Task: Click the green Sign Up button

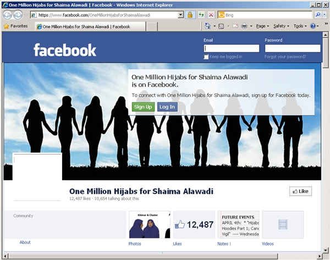Action: point(143,107)
